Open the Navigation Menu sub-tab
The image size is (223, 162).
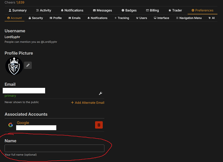(x=189, y=18)
